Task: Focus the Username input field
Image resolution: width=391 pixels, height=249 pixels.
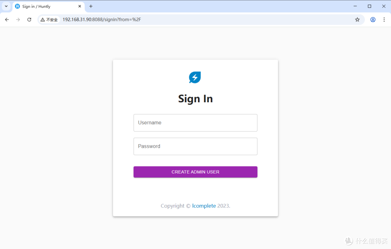Action: point(195,123)
